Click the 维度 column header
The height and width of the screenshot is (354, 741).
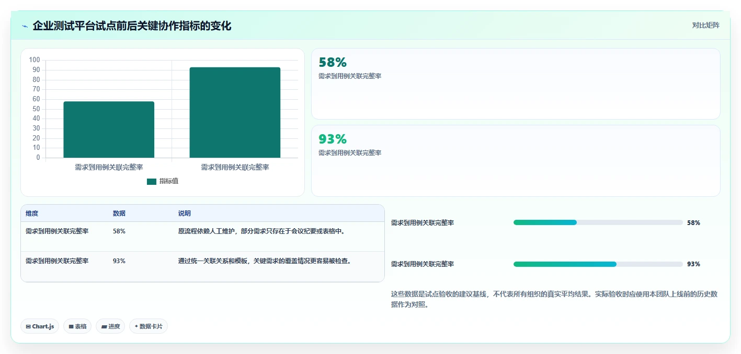(32, 214)
